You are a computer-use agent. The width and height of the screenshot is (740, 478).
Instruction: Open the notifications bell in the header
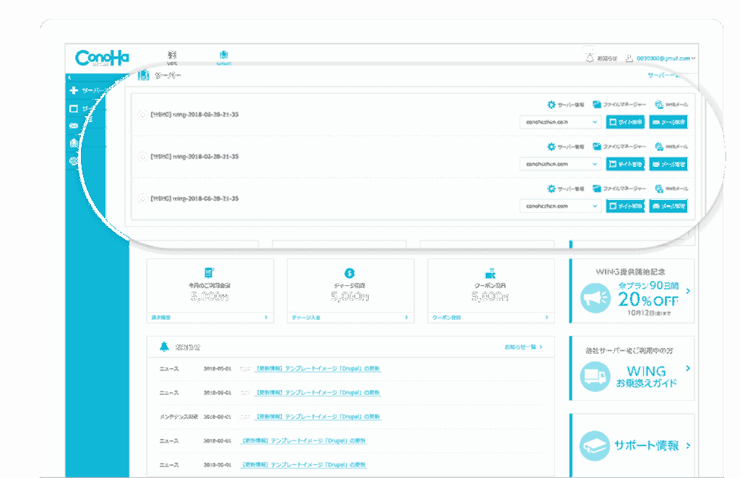[x=590, y=58]
